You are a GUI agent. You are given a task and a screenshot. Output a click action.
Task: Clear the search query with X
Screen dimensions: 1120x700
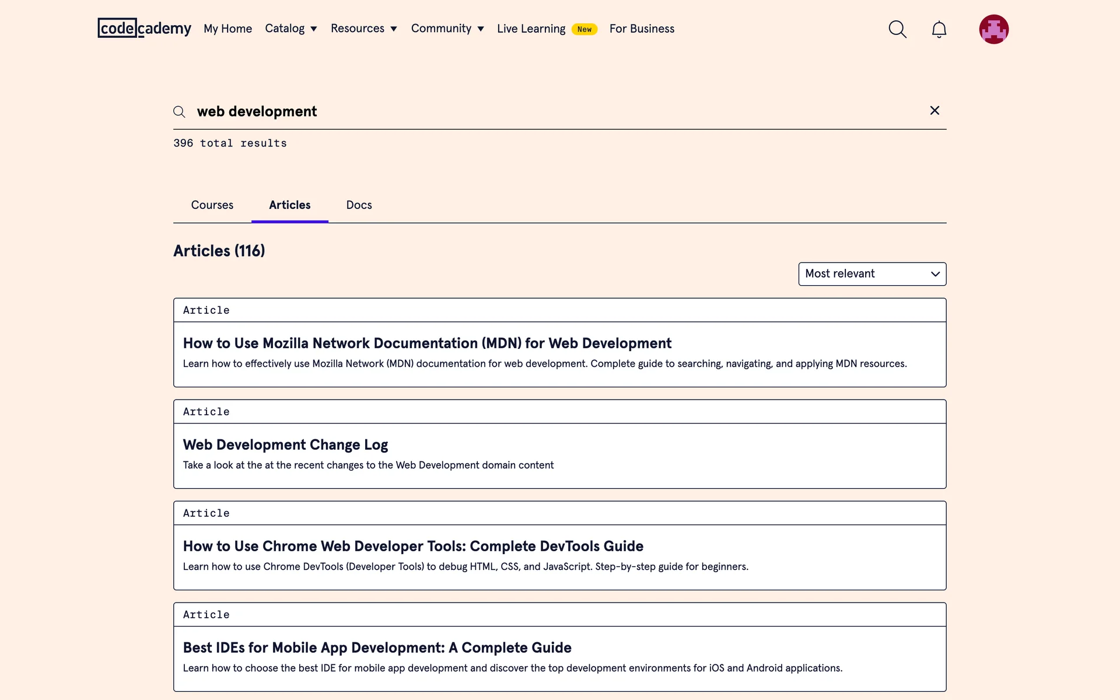click(935, 111)
